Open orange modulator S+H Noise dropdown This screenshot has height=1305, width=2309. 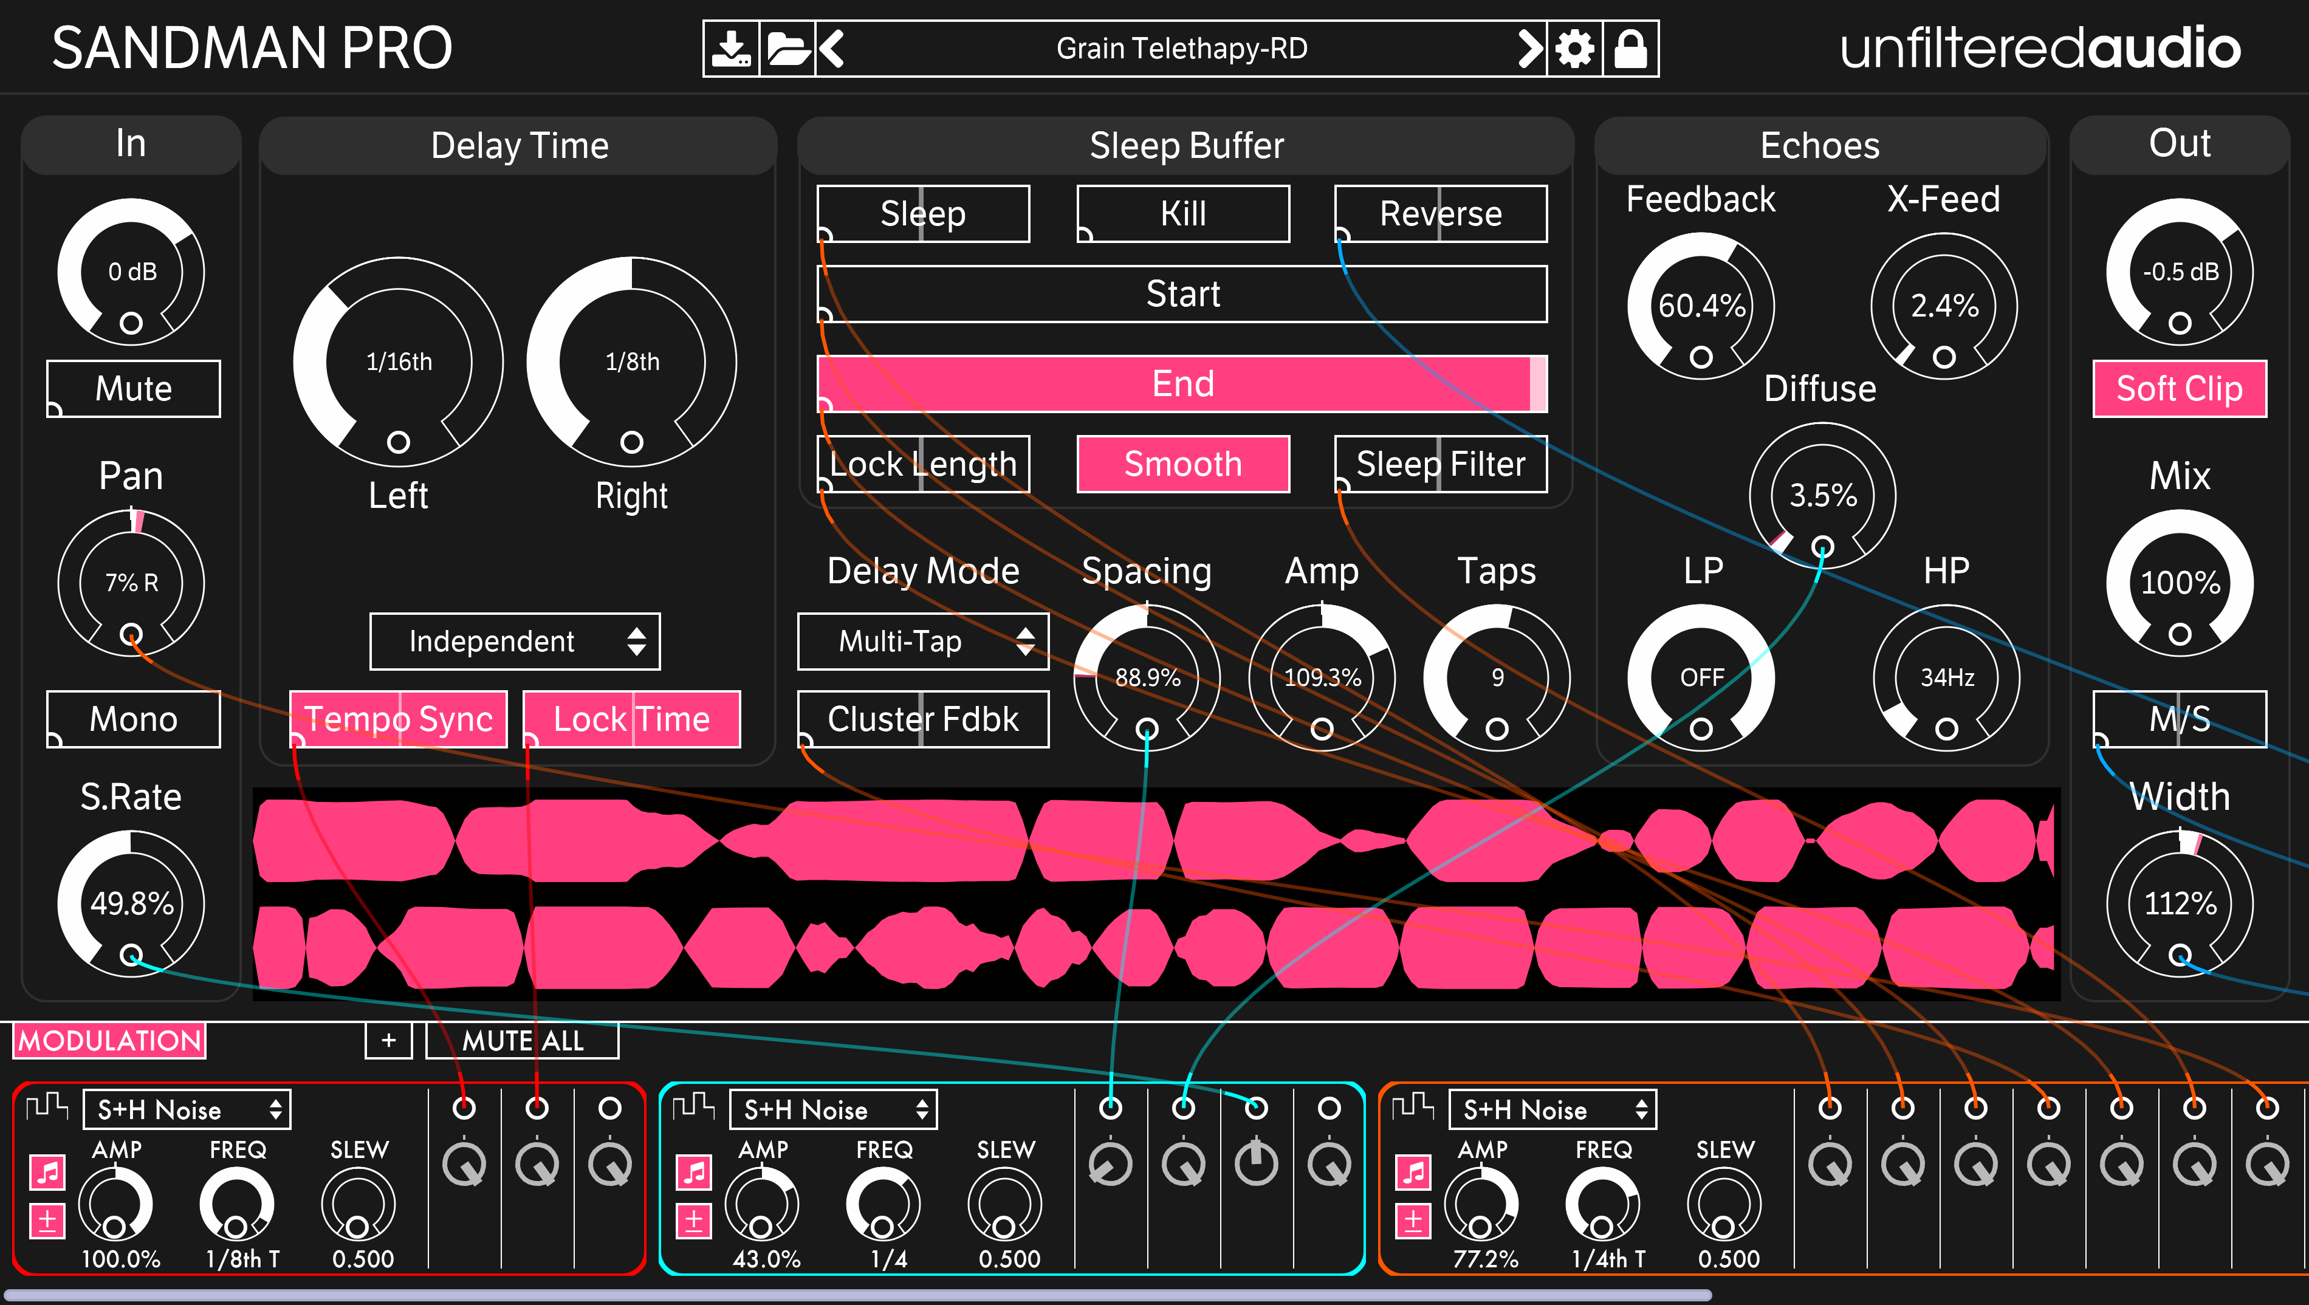tap(1552, 1111)
